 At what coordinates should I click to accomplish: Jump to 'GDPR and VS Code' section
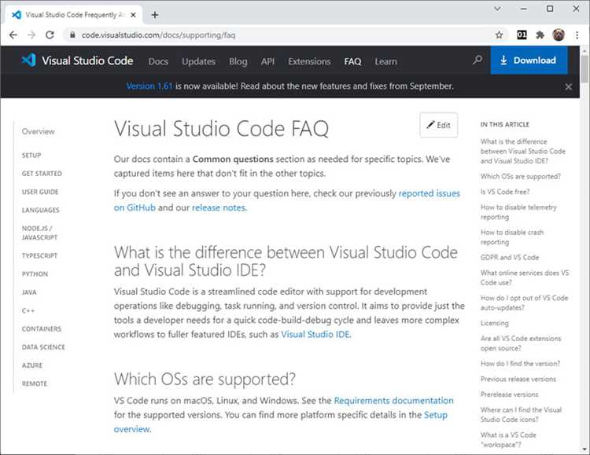pos(510,257)
